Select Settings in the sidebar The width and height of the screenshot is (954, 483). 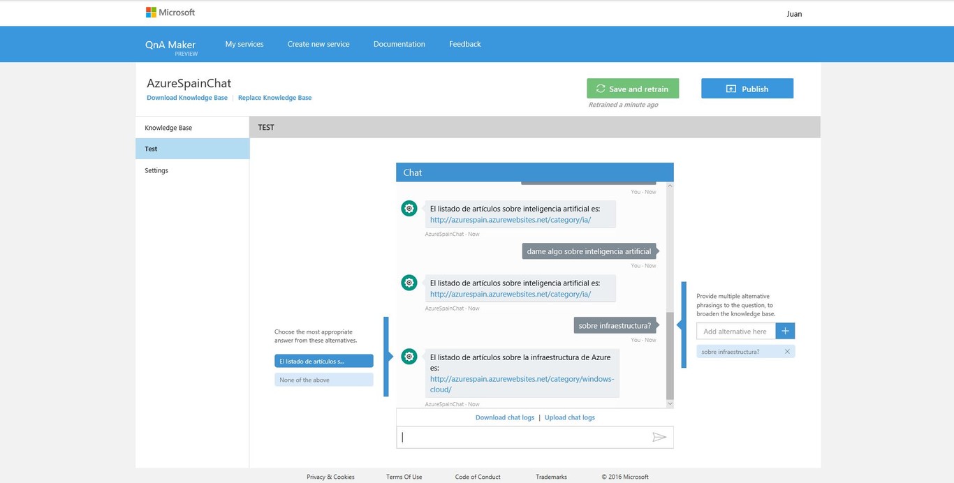(156, 170)
